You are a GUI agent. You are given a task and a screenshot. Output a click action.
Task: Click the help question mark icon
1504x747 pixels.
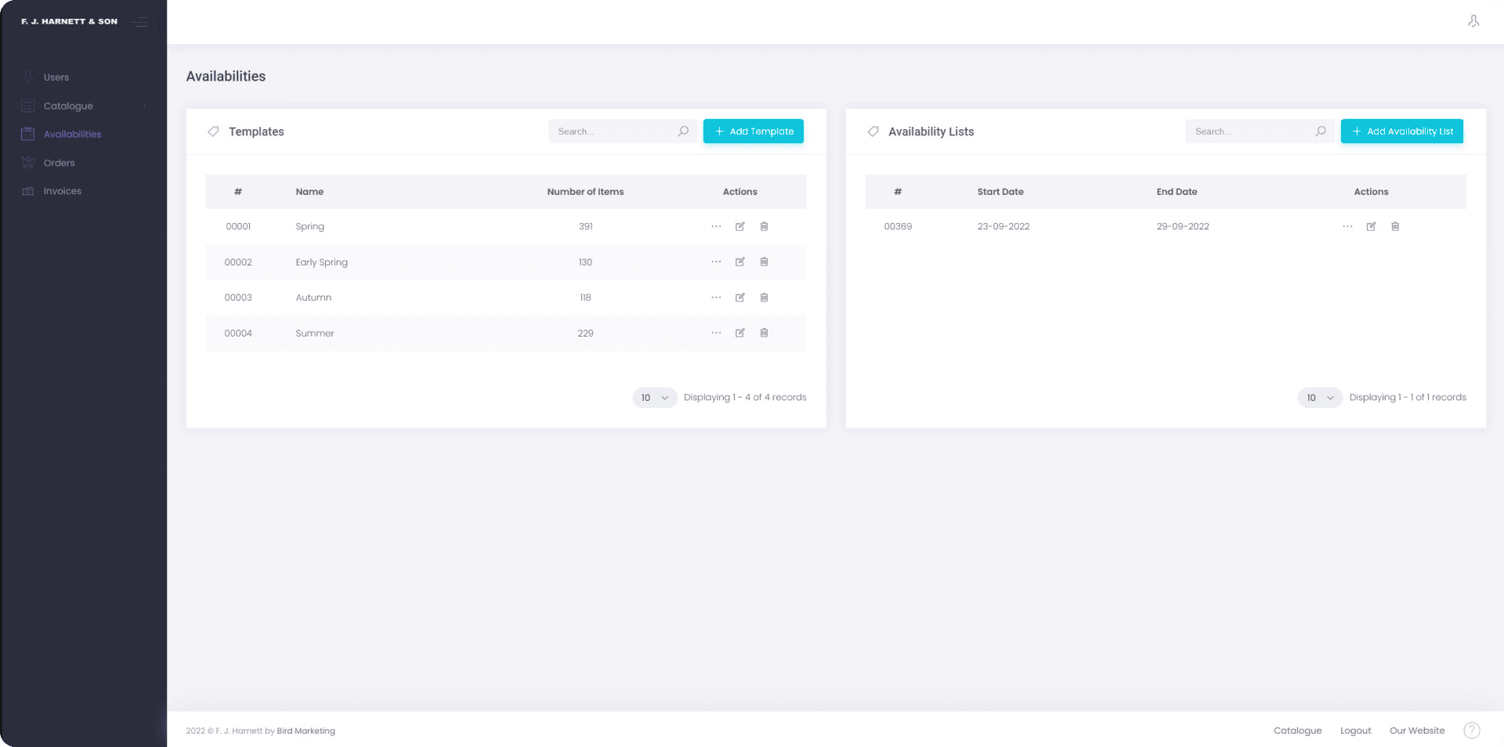tap(1471, 731)
